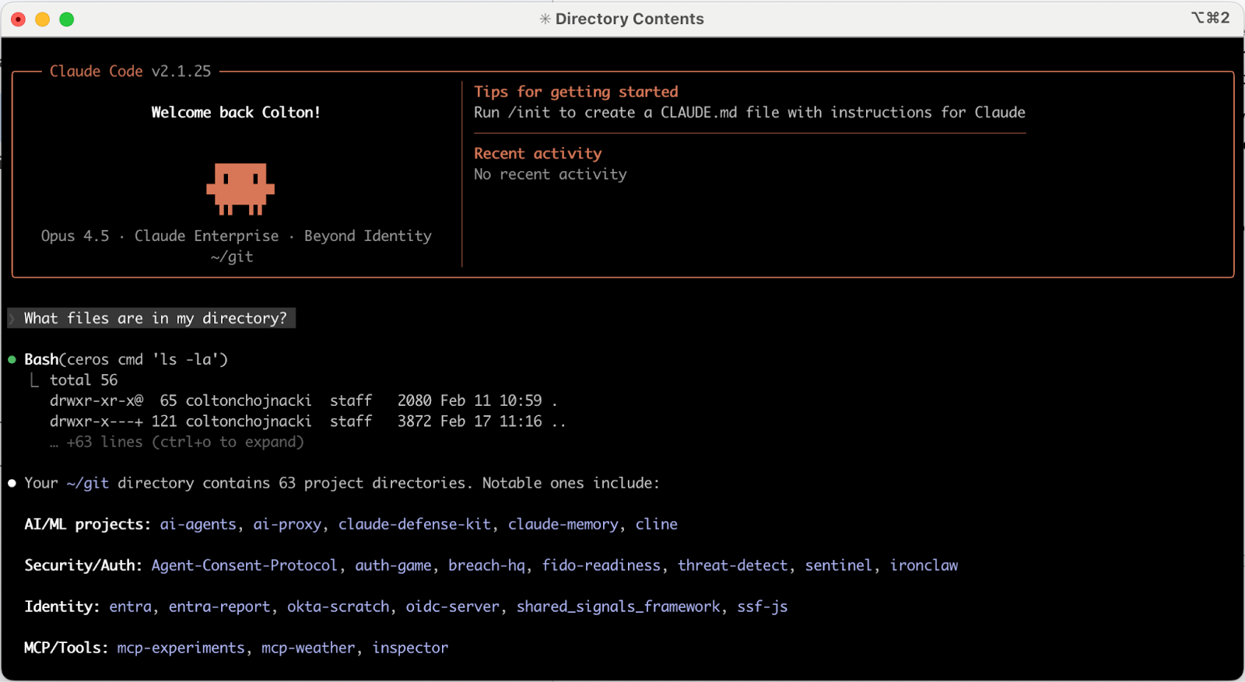This screenshot has width=1245, height=682.
Task: Expand the '+63 lines (ctrl+o to expand)' line
Action: coord(177,442)
